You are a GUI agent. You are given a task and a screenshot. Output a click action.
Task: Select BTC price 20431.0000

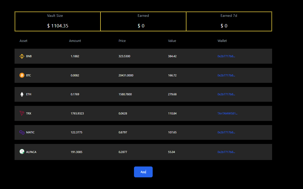[126, 75]
